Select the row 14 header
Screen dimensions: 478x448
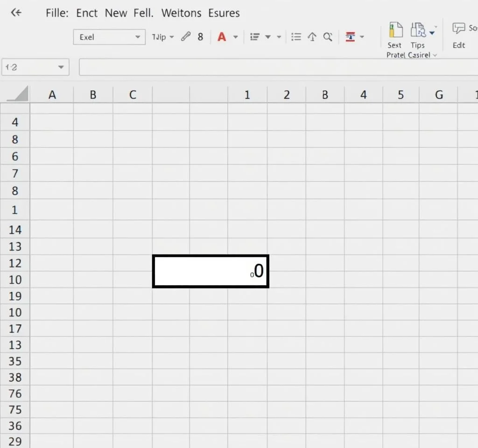[x=15, y=230]
